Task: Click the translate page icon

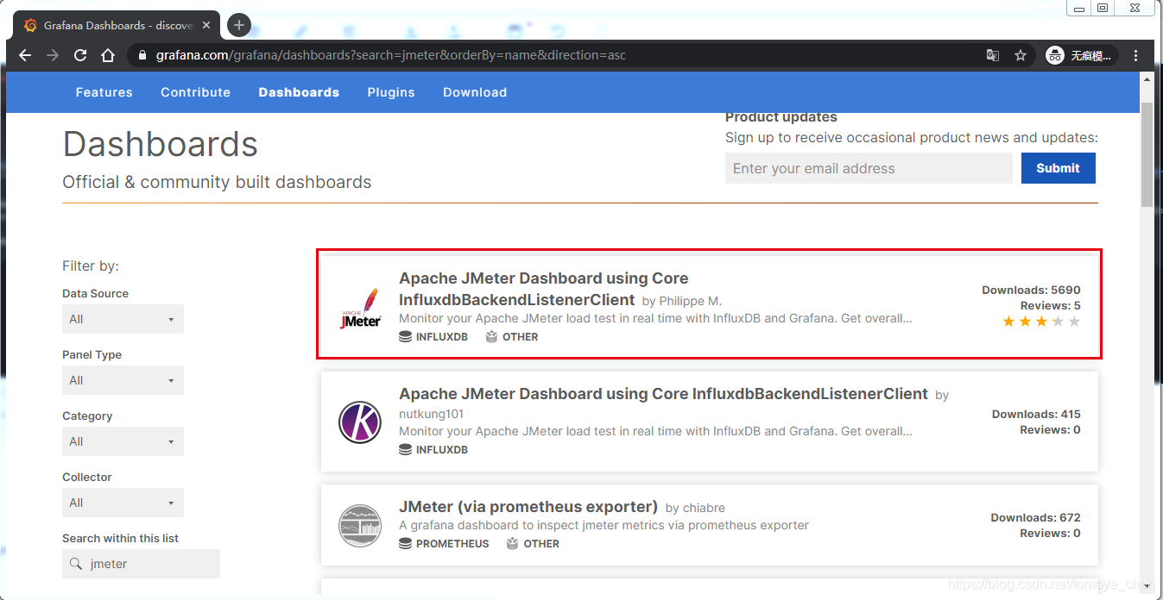Action: click(993, 55)
